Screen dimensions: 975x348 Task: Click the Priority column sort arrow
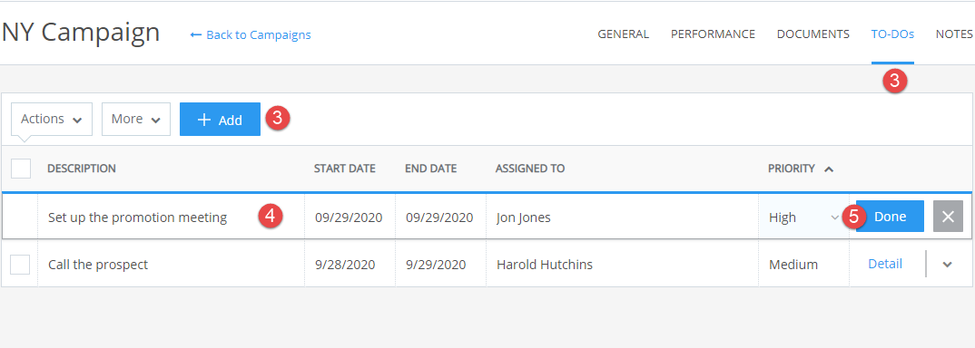pyautogui.click(x=829, y=169)
